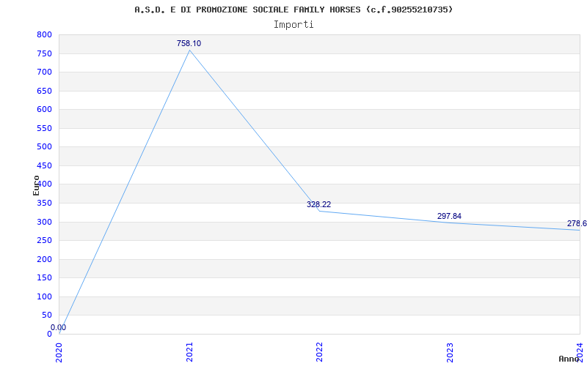587x366 pixels.
Task: Select the 758.10 data label
Action: click(x=189, y=43)
